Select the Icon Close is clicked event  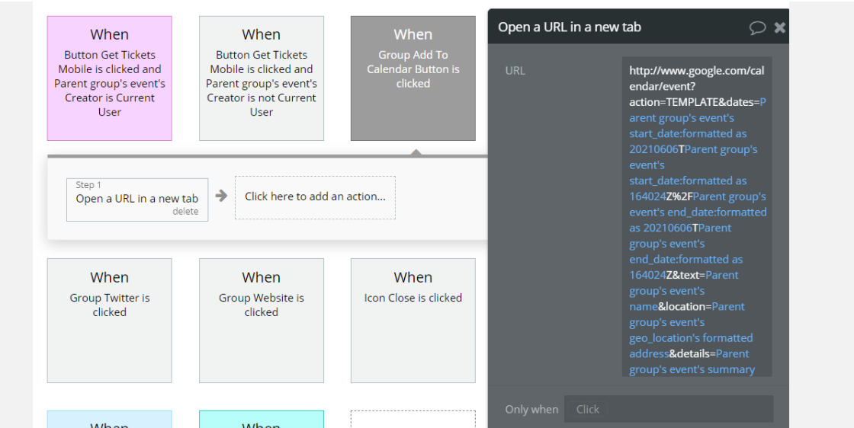(413, 321)
